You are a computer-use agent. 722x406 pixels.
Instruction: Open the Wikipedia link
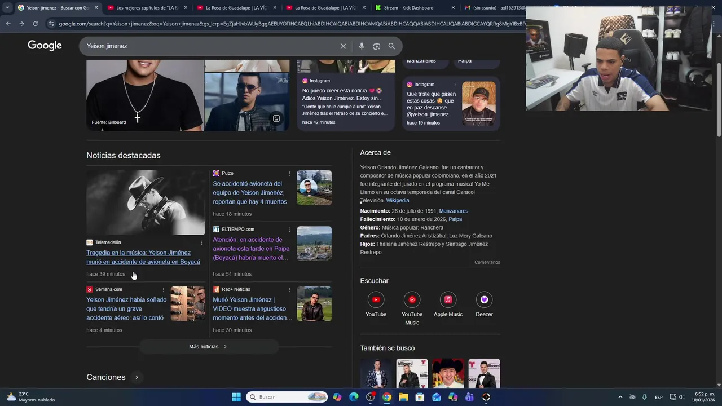[x=398, y=201]
